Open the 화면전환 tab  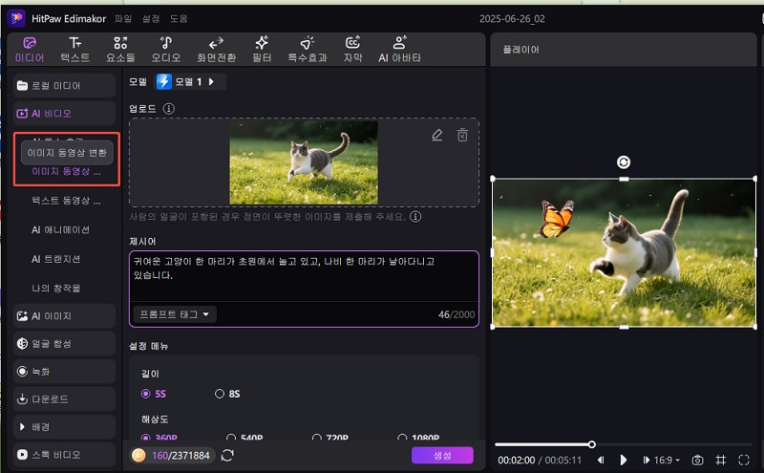[x=216, y=50]
